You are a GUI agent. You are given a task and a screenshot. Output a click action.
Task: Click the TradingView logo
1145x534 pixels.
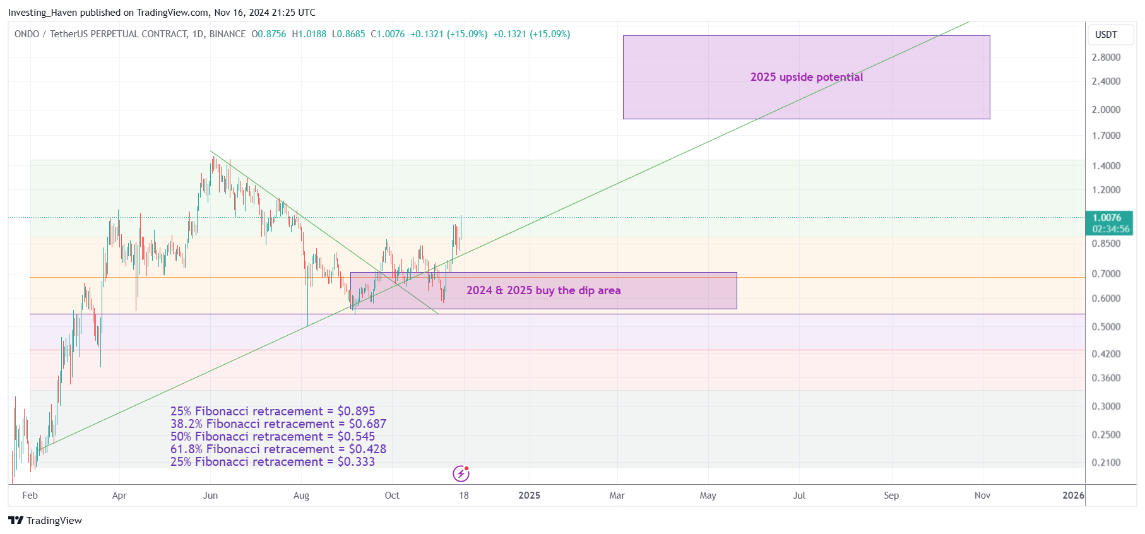pos(45,520)
